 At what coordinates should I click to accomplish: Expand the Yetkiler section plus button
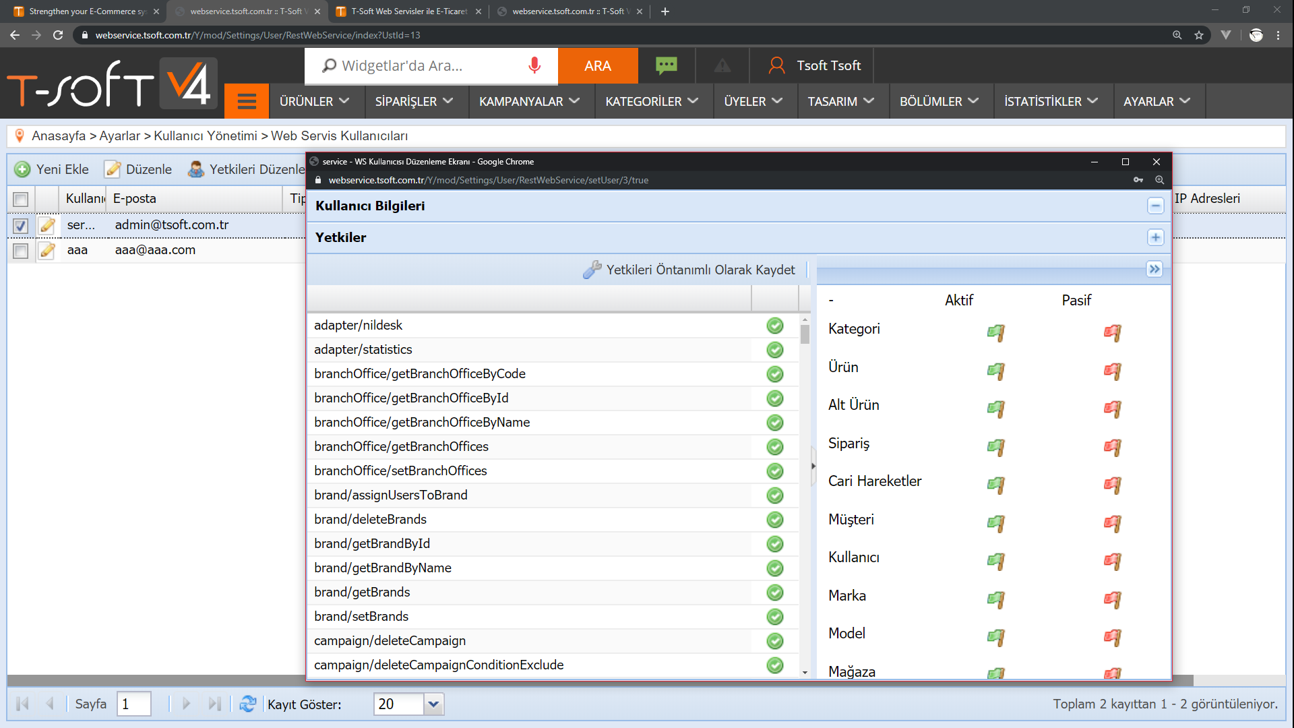tap(1155, 237)
